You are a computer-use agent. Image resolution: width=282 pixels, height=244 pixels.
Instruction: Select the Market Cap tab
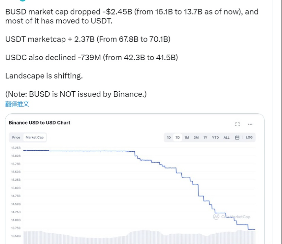tap(34, 137)
